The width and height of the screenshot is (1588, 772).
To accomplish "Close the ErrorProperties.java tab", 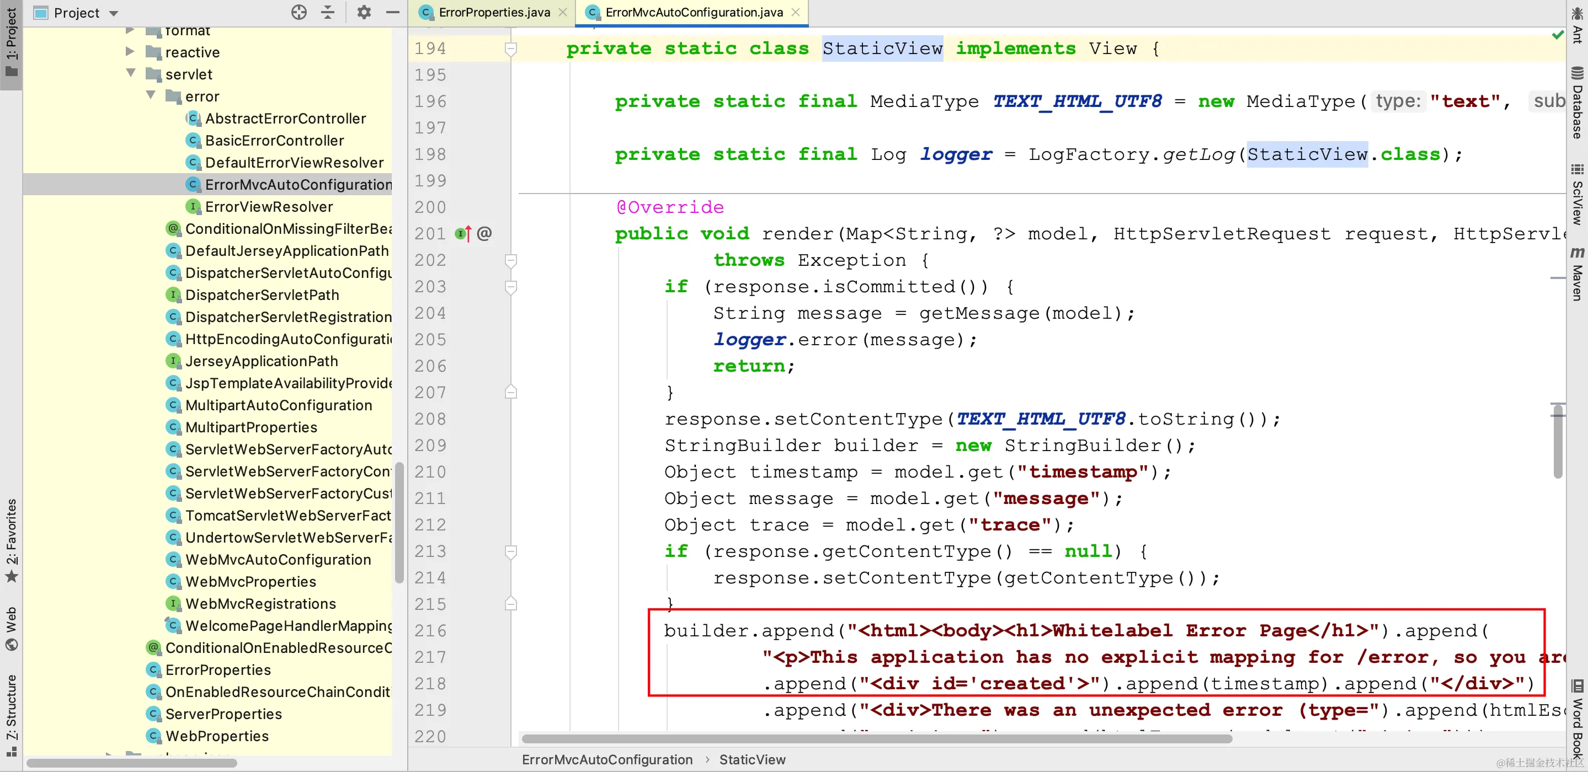I will (563, 12).
